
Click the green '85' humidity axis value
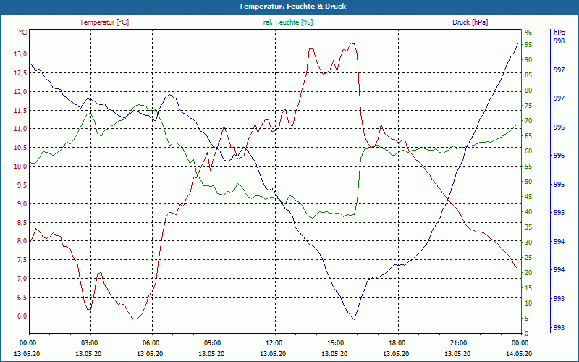[x=528, y=75]
